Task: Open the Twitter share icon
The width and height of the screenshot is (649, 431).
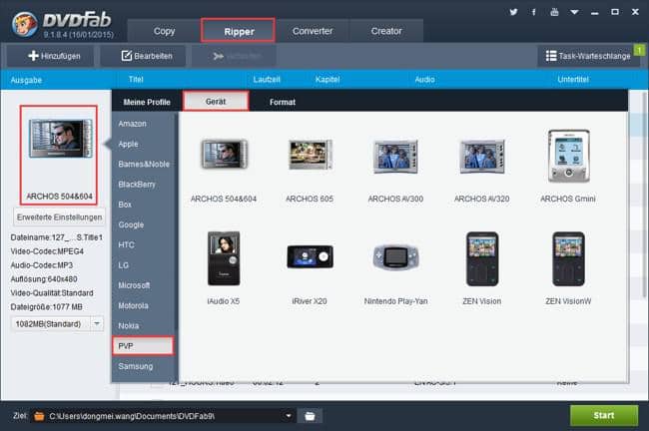Action: (513, 12)
